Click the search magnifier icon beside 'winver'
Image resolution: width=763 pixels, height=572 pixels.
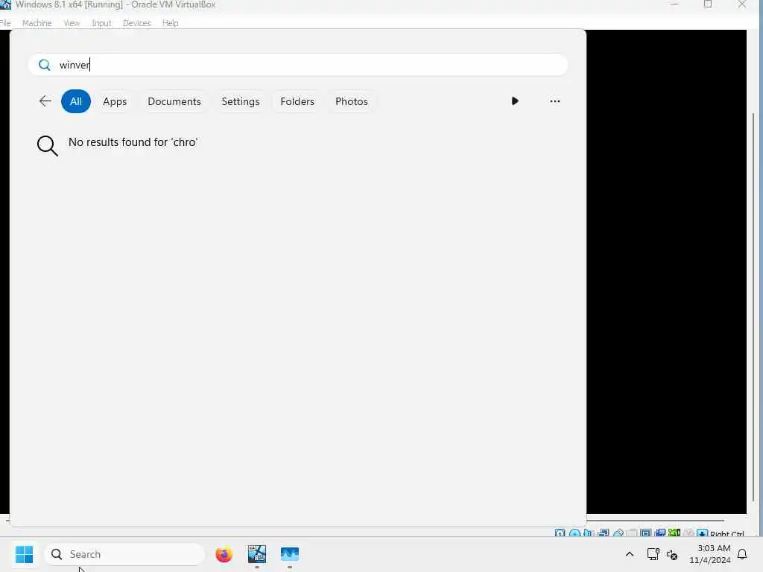point(44,65)
